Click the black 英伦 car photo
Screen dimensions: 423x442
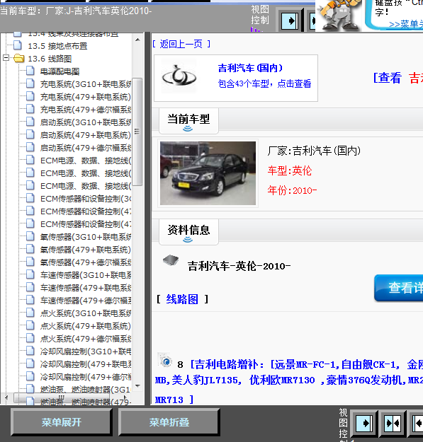click(208, 173)
